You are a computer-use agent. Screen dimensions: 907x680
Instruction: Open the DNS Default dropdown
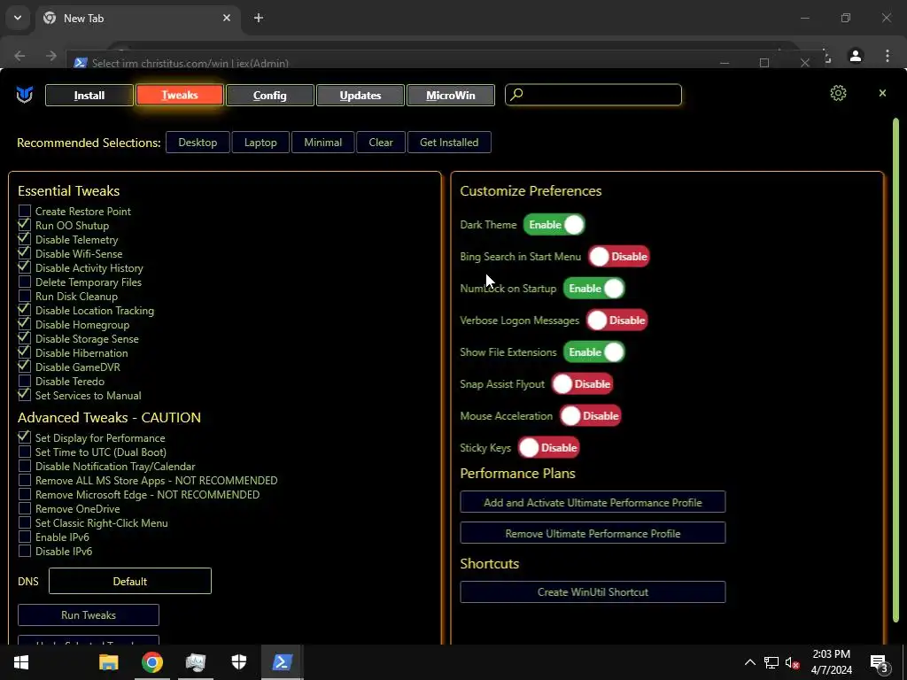click(x=130, y=581)
